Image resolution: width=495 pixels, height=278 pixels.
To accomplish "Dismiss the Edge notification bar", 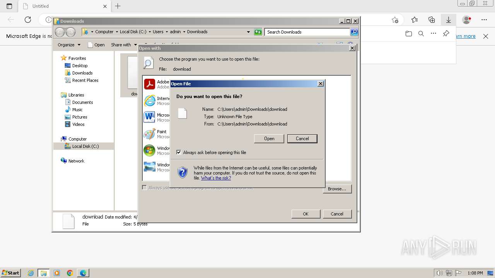I will click(486, 36).
